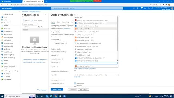The height and width of the screenshot is (98, 174).
Task: Open Advisor in sidebar
Action: [x=4, y=63]
